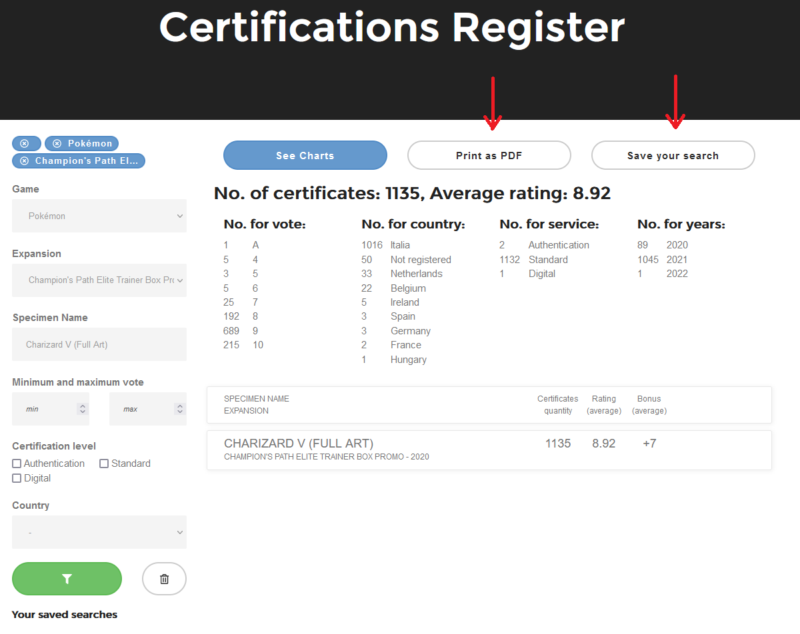The height and width of the screenshot is (634, 800).
Task: Click the maximum vote input field
Action: click(x=148, y=409)
